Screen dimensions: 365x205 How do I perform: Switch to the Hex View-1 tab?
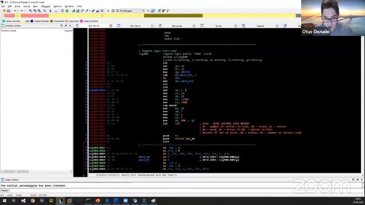click(135, 26)
